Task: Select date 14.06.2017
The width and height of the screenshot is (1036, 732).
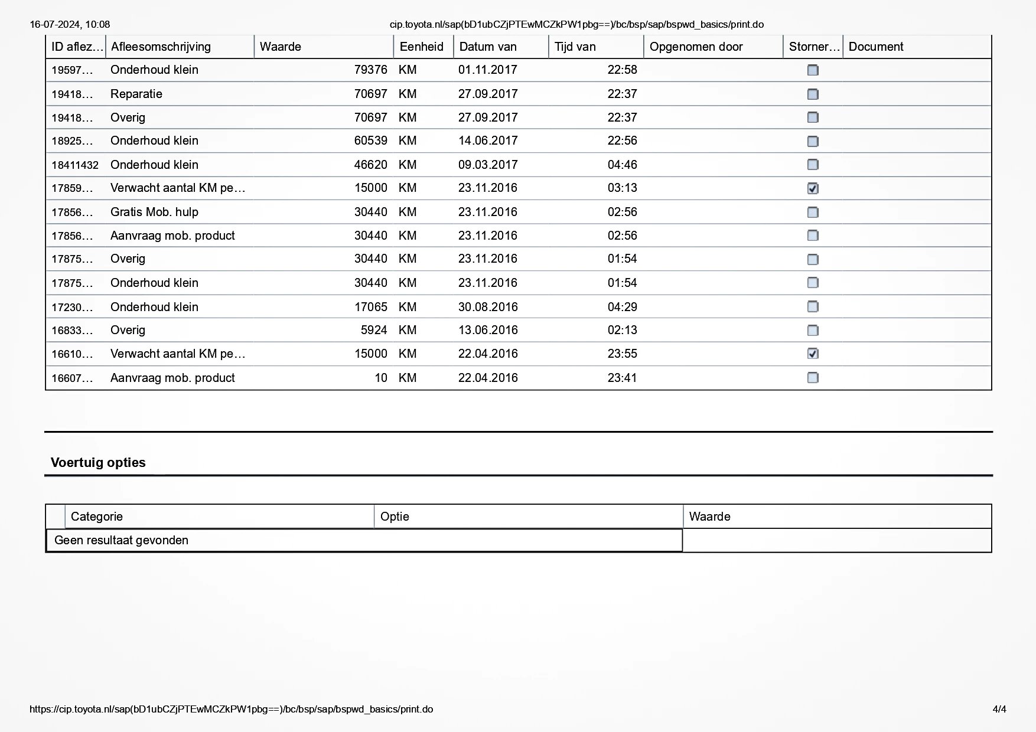Action: [488, 140]
